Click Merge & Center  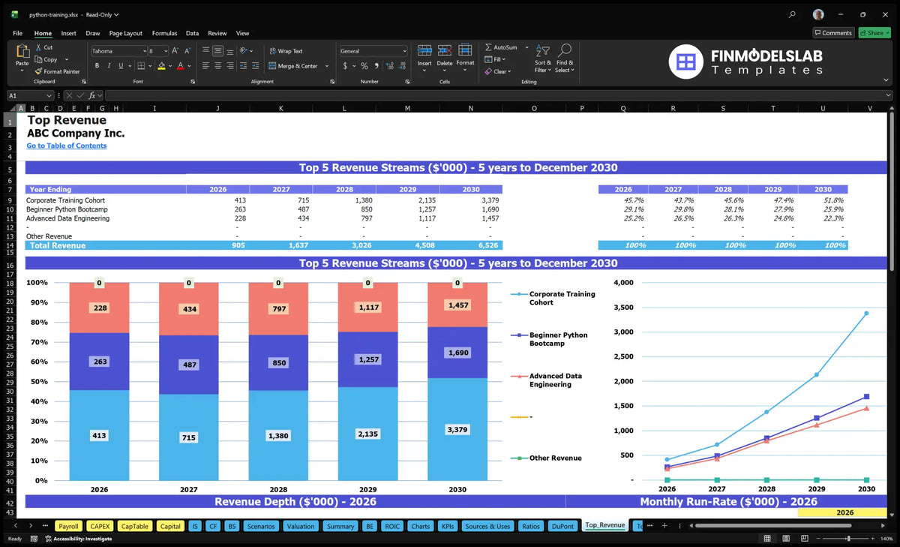click(292, 66)
